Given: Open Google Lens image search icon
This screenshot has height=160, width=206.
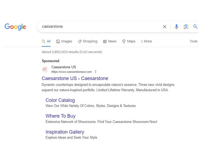Looking at the screenshot, I should point(186,27).
